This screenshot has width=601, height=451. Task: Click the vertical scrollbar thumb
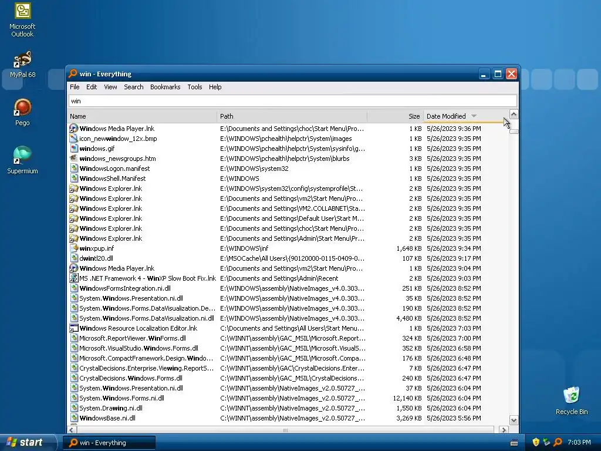coord(514,132)
